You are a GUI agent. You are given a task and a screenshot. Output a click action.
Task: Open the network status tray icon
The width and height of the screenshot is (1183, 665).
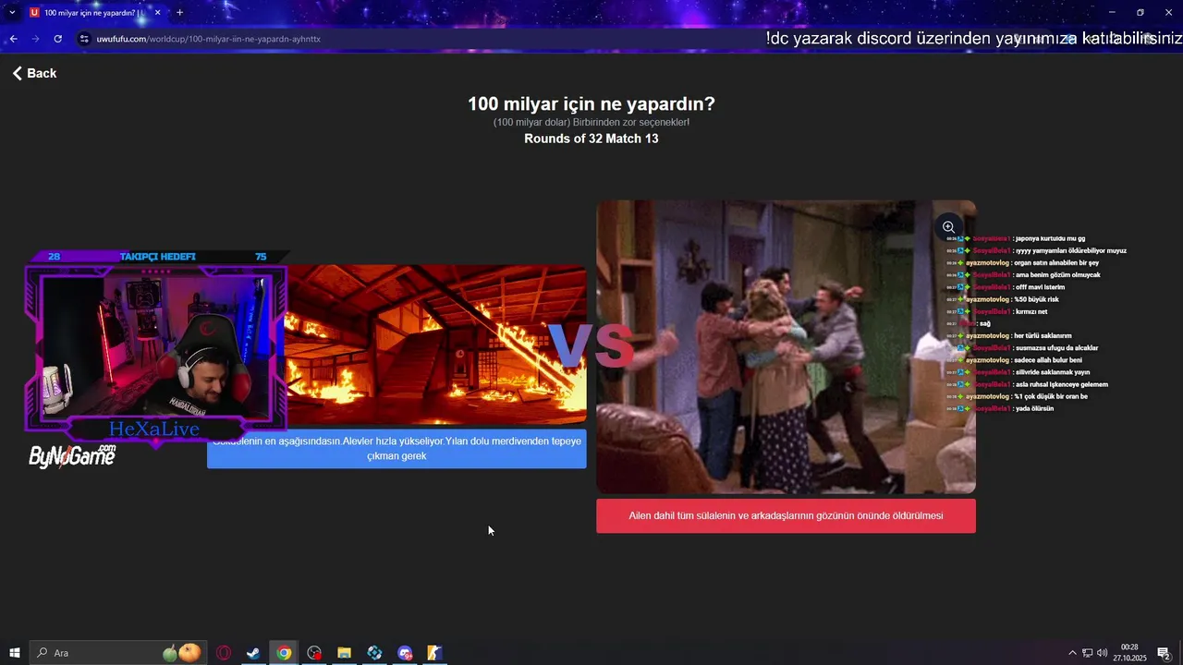coord(1087,653)
